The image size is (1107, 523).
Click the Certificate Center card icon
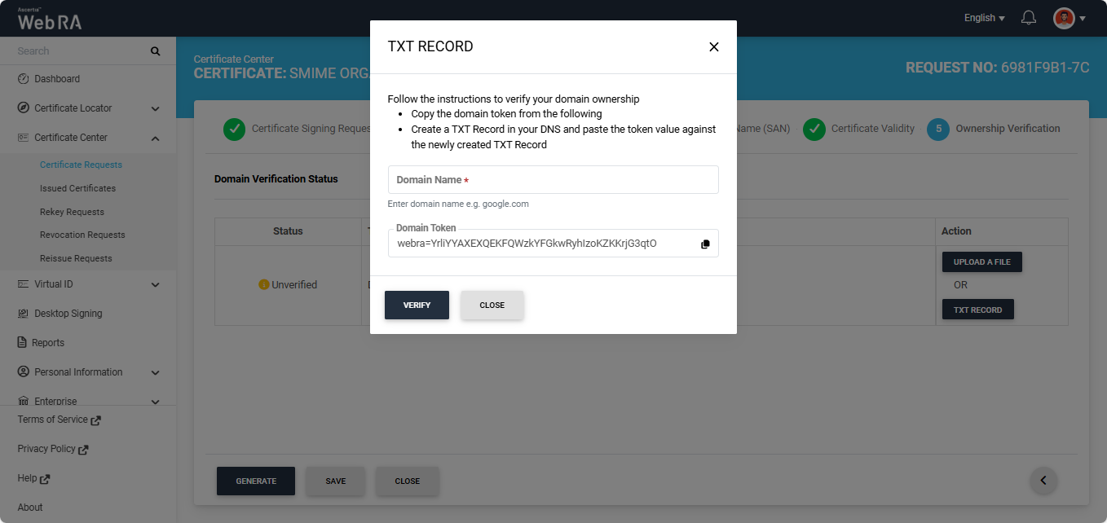pyautogui.click(x=23, y=138)
